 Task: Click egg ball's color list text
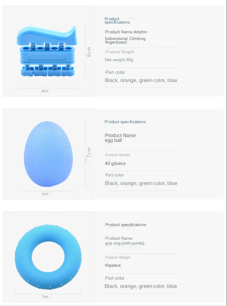141,183
